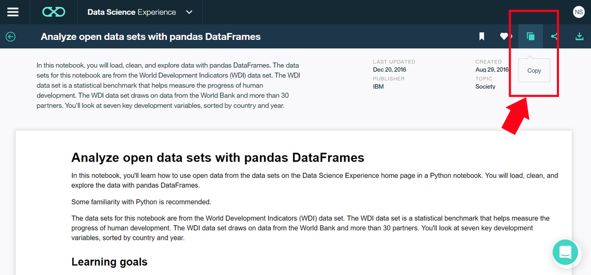
Task: Share the notebook via share icon
Action: tap(554, 37)
